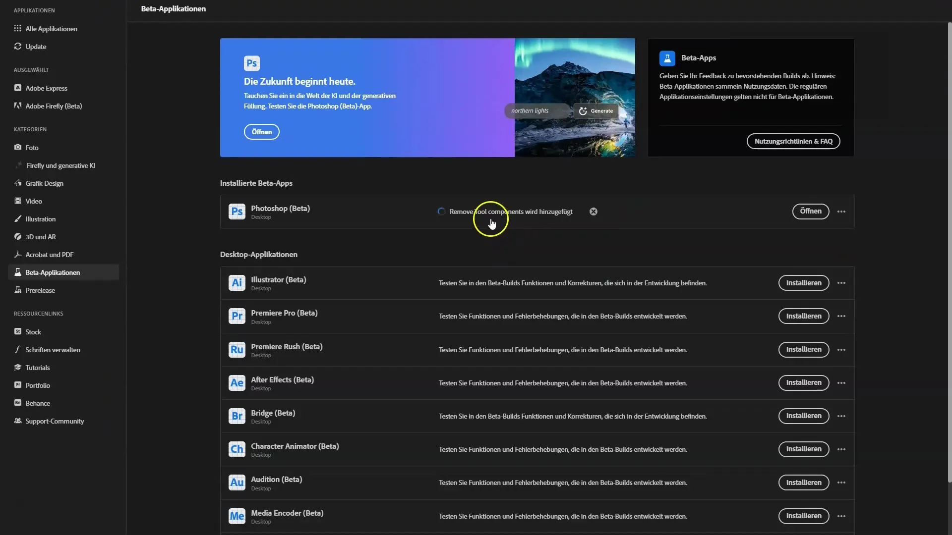Click the Photoshop Beta app icon
The image size is (952, 535).
(237, 212)
